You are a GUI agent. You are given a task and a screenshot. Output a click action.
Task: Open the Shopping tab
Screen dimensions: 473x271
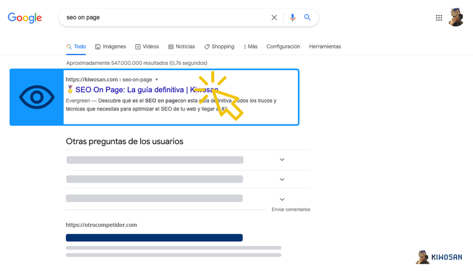pyautogui.click(x=219, y=46)
